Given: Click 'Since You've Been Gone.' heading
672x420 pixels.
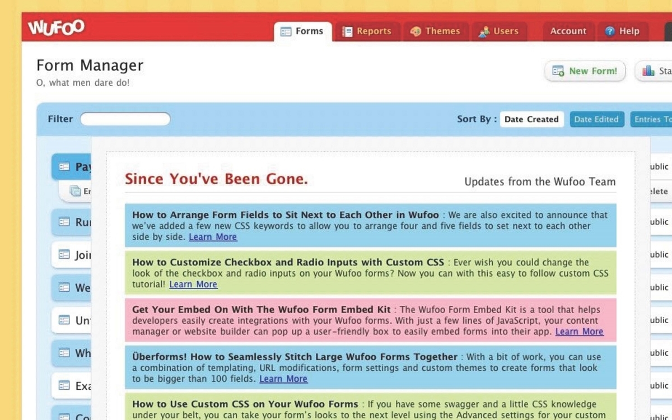Looking at the screenshot, I should point(216,179).
